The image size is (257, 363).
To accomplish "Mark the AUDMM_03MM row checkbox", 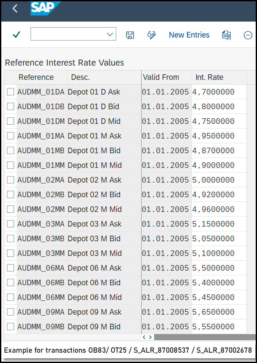I will point(10,253).
